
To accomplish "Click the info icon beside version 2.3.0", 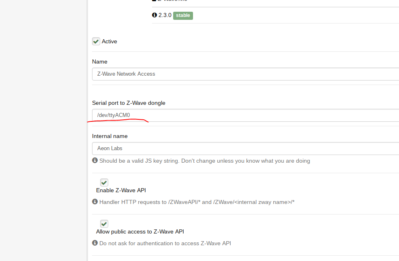I will [x=154, y=15].
